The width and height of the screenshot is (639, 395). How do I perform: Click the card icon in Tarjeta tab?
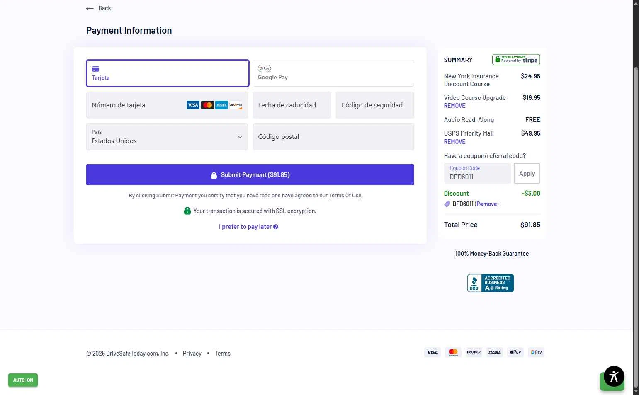point(95,69)
